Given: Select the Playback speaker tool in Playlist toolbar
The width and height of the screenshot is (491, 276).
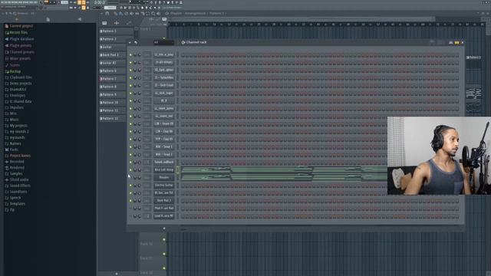Looking at the screenshot, I should [159, 14].
